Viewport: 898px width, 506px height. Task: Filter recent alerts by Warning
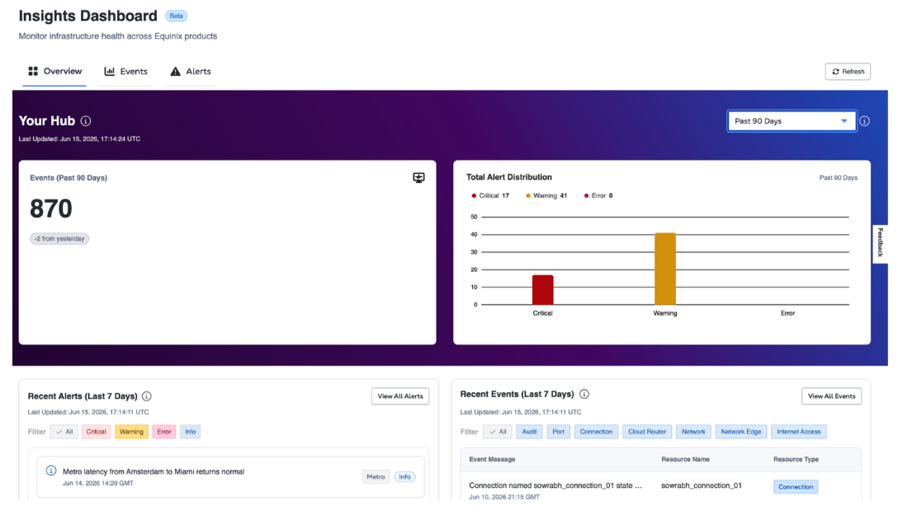click(x=131, y=432)
